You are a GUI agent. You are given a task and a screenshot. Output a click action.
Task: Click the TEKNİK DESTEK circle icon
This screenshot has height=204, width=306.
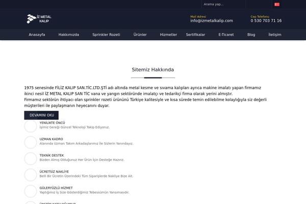click(31, 159)
